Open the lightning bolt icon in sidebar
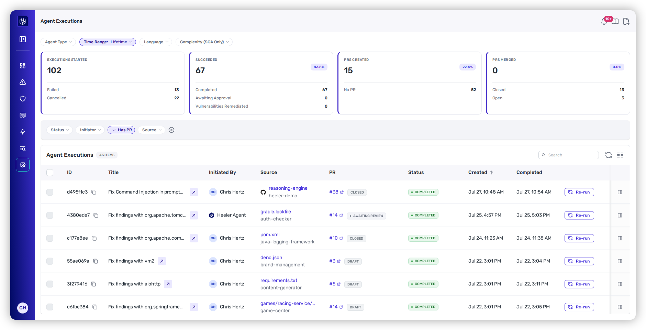Screen dimensions: 646x330 pos(23,132)
